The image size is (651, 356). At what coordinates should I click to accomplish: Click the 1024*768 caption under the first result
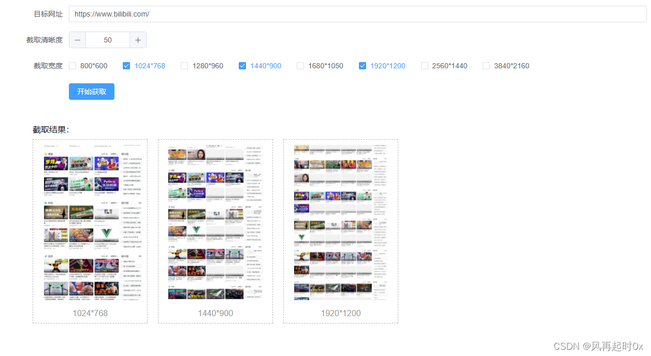(90, 313)
